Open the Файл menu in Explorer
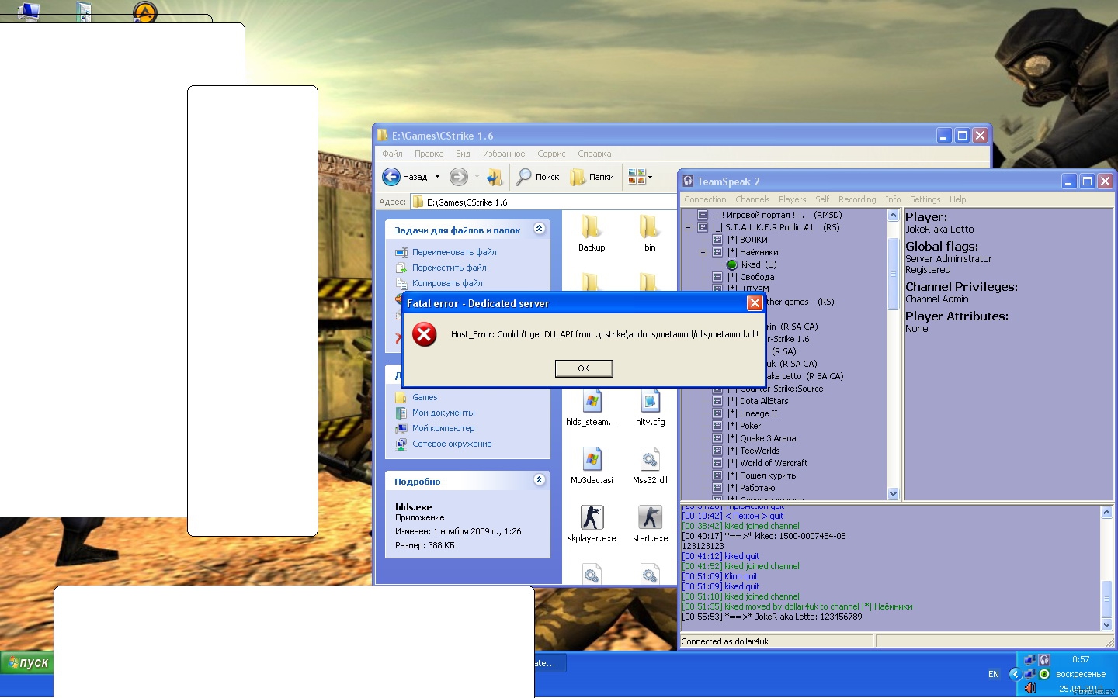 [x=392, y=154]
